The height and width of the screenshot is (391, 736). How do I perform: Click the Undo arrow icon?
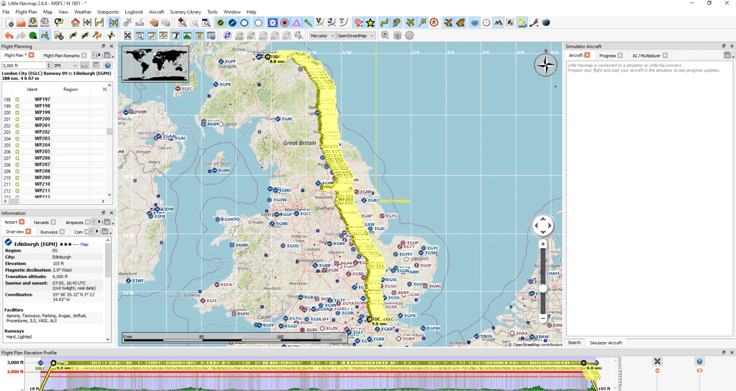coord(9,36)
